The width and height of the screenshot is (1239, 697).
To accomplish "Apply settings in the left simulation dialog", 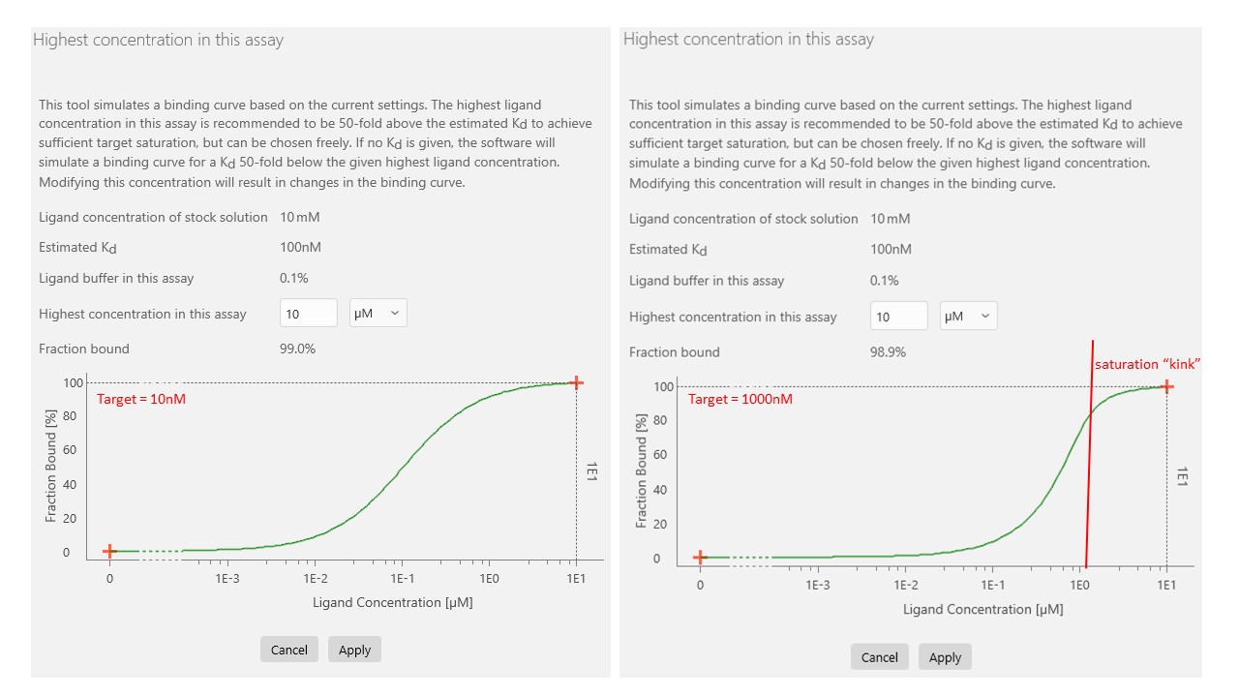I will pyautogui.click(x=354, y=649).
